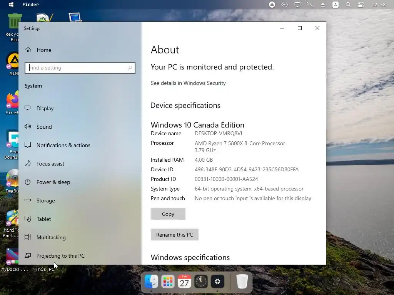The width and height of the screenshot is (394, 295).
Task: Open Display settings via monitor icon
Action: (x=28, y=108)
